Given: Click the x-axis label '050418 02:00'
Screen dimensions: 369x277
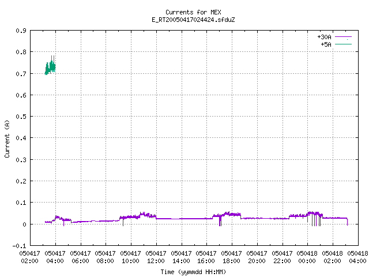Looking at the screenshot, I should pyautogui.click(x=333, y=257).
